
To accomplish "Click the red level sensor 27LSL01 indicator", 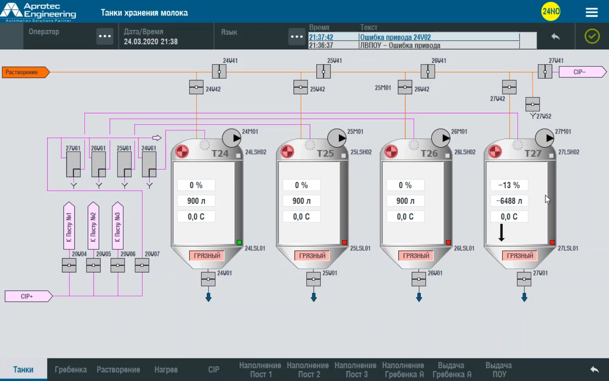I will click(x=553, y=242).
